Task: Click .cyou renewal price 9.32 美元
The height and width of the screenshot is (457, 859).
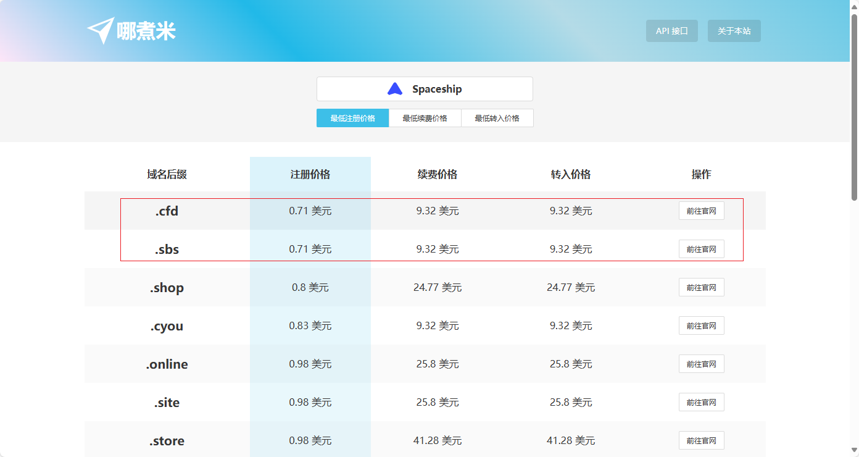Action: click(x=438, y=325)
